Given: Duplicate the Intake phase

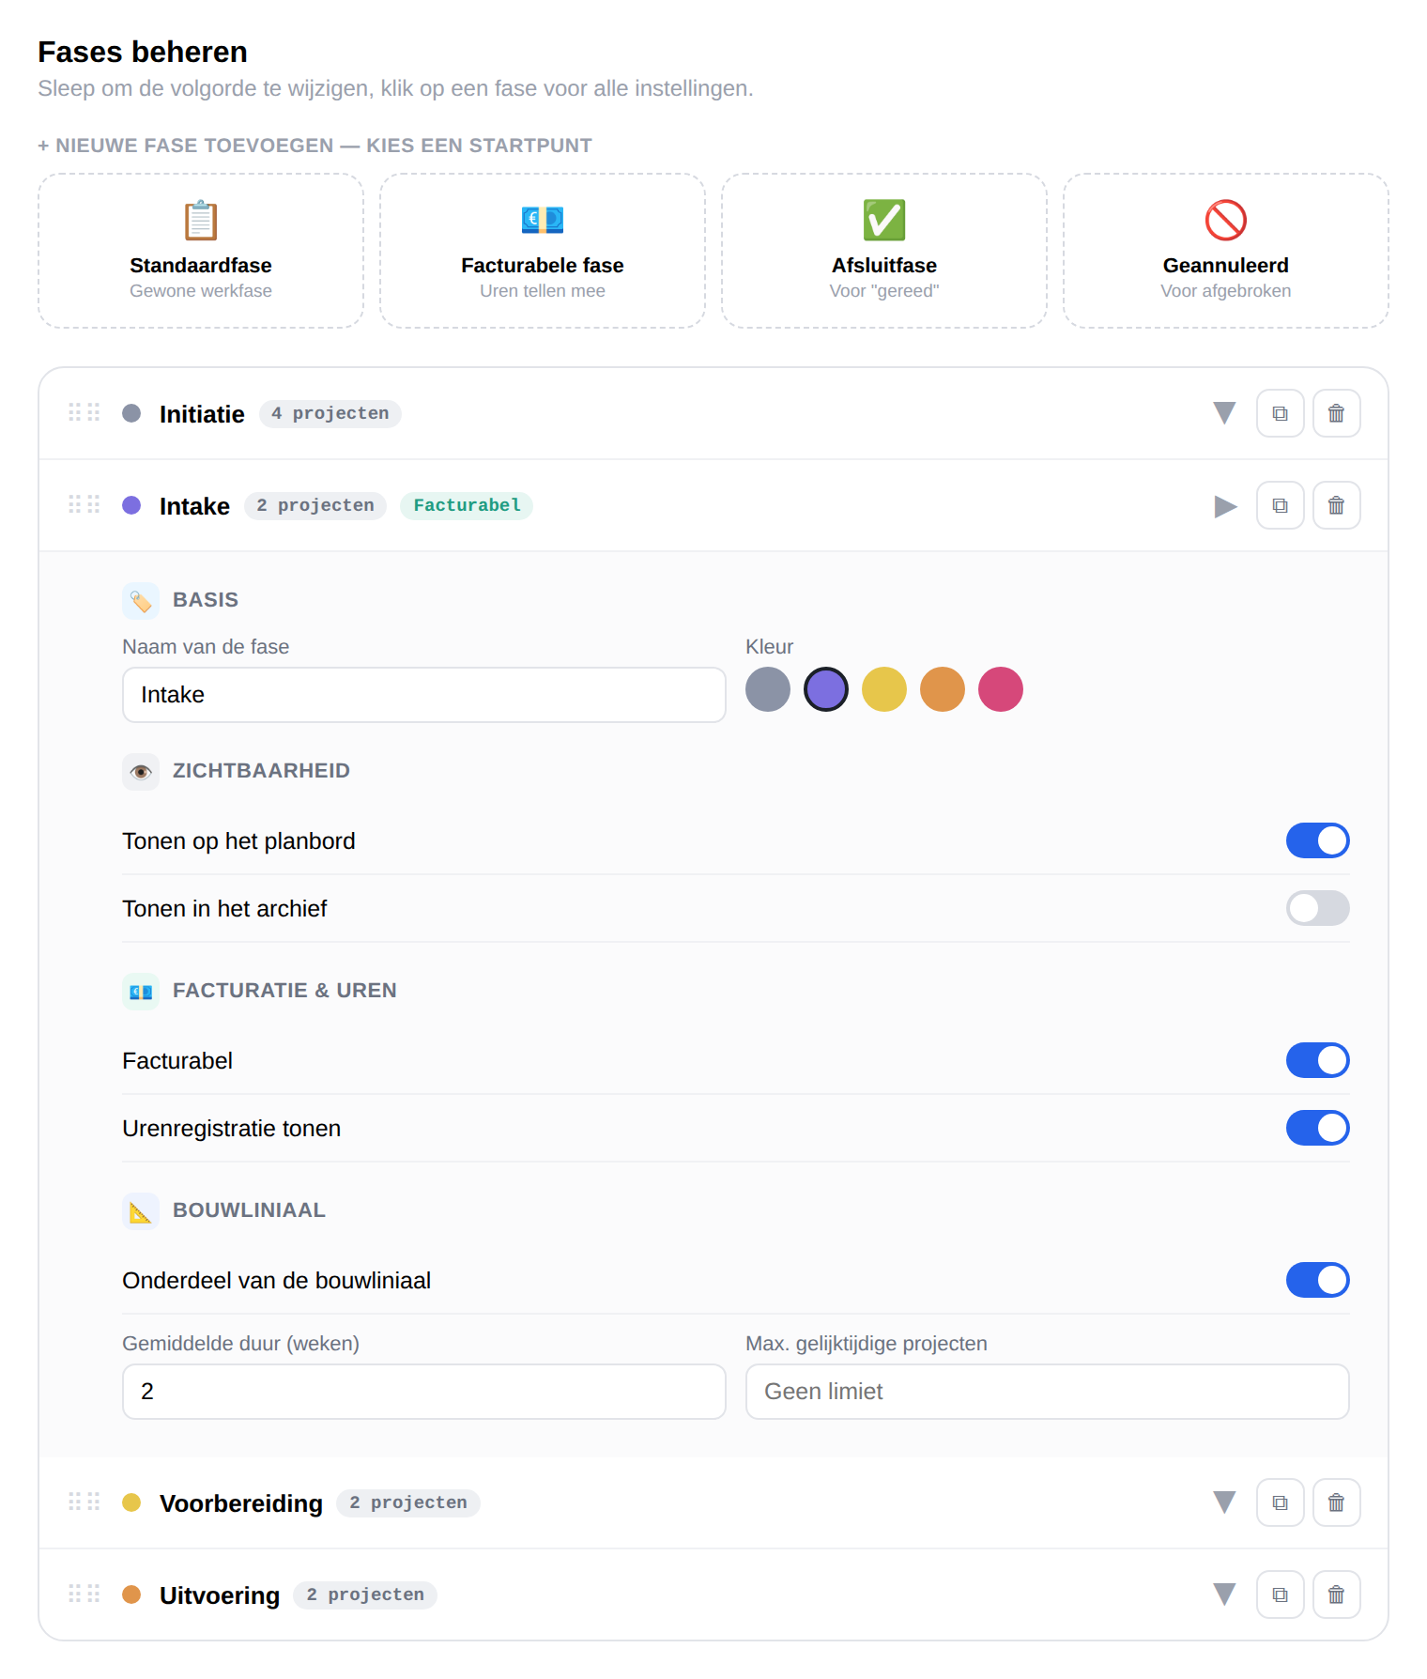Looking at the screenshot, I should point(1280,505).
